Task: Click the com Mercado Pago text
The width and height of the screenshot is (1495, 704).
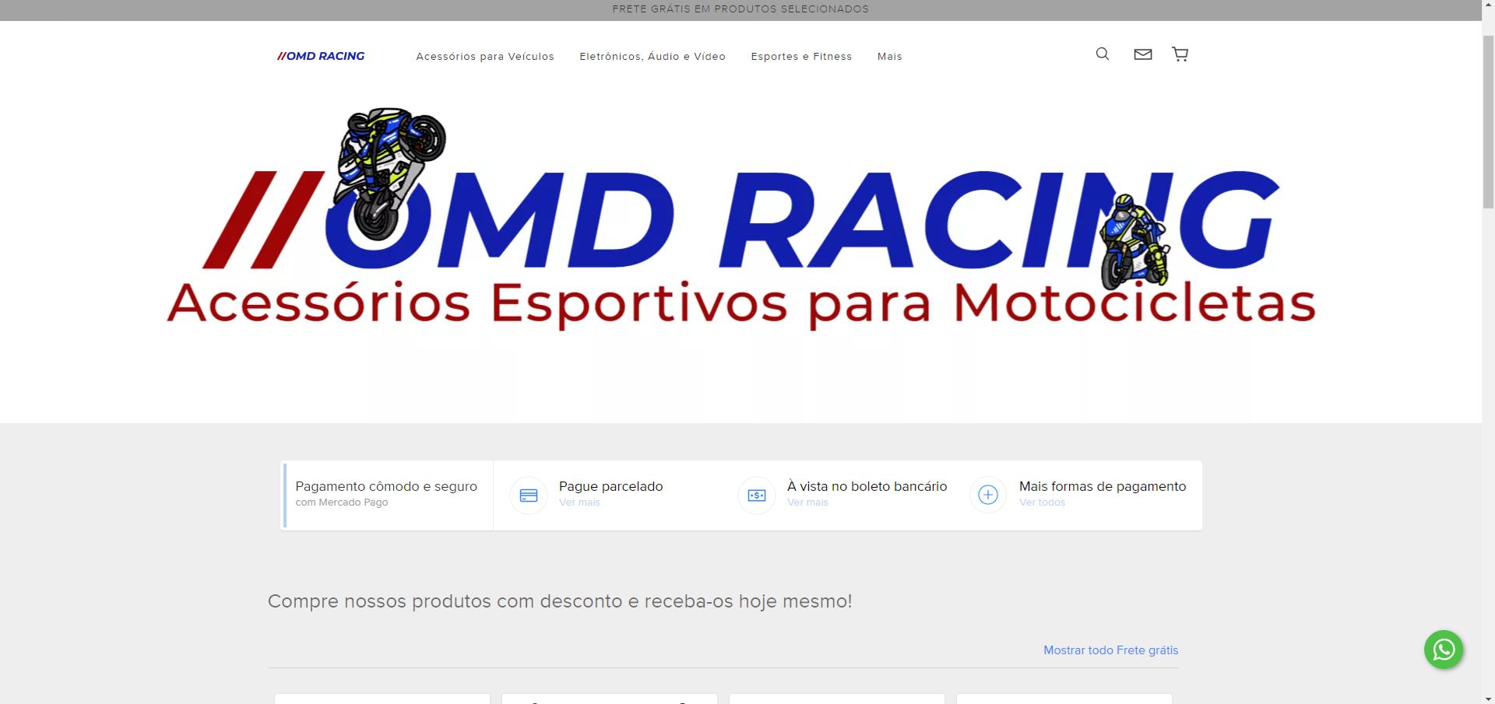Action: 341,503
